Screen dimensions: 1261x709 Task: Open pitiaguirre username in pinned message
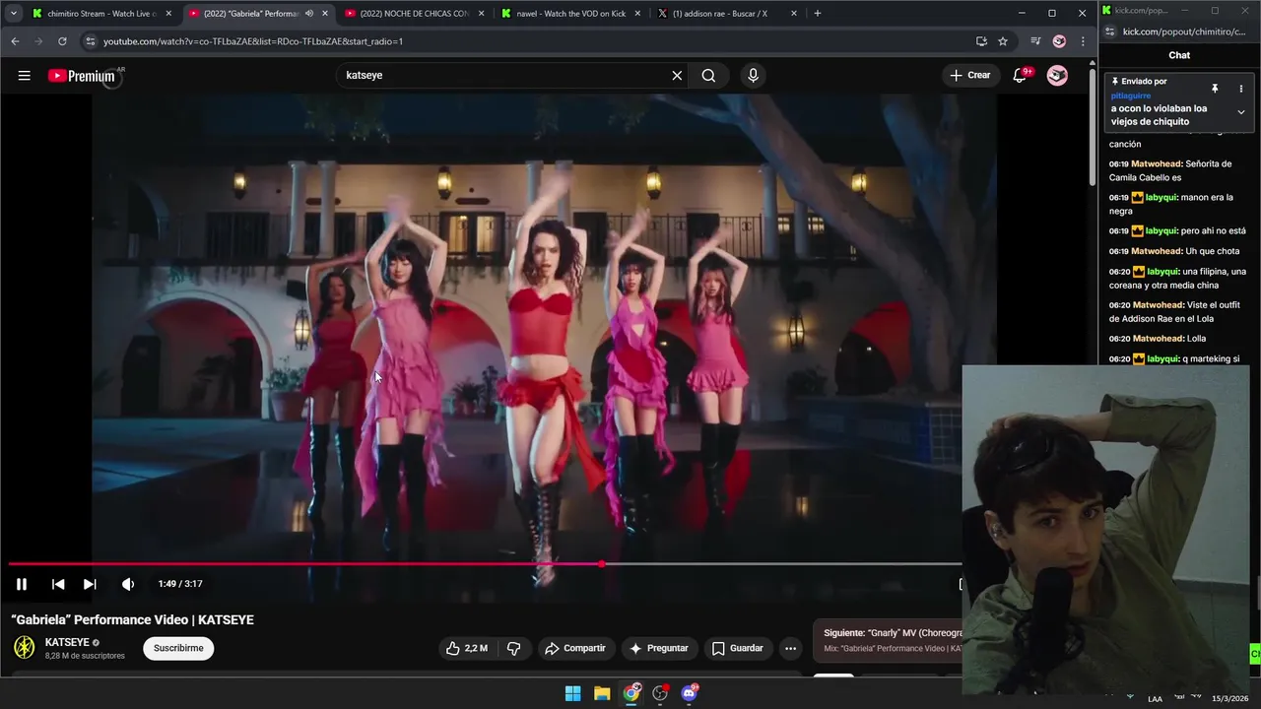(1131, 96)
